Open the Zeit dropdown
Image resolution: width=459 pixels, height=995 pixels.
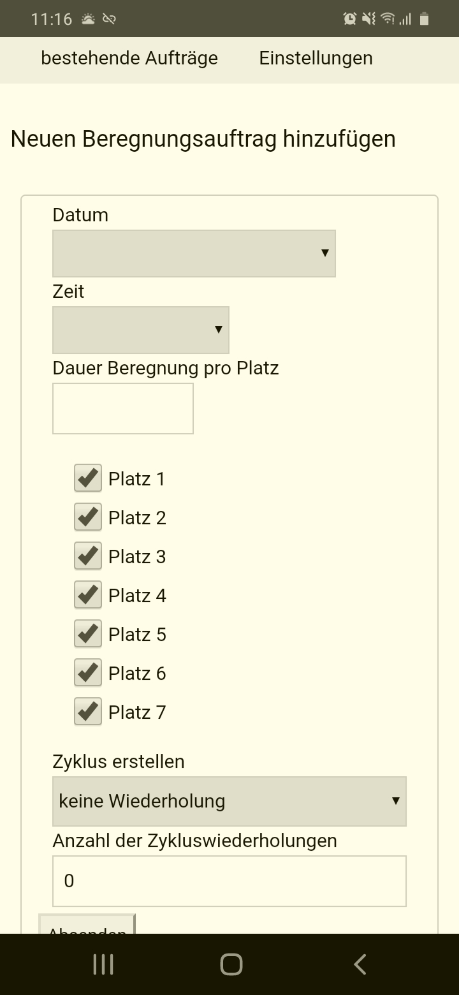(140, 330)
